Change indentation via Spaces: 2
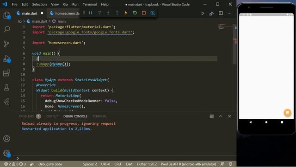This screenshot has width=296, height=167. click(90, 164)
